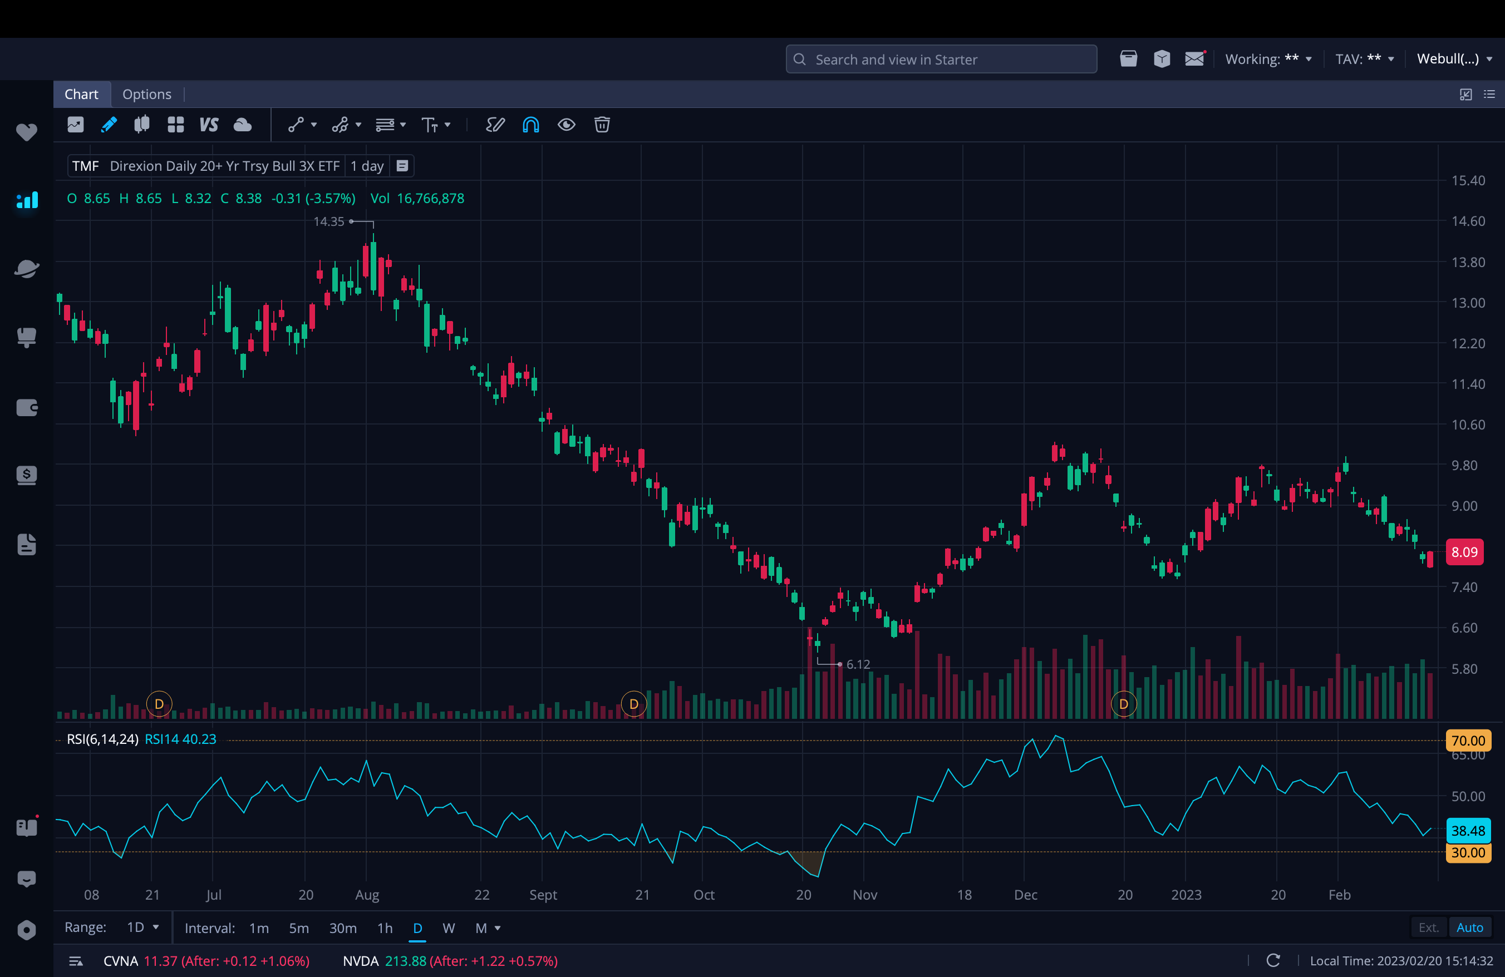The width and height of the screenshot is (1505, 977).
Task: Open the wallet sidebar icon
Action: pyautogui.click(x=27, y=408)
